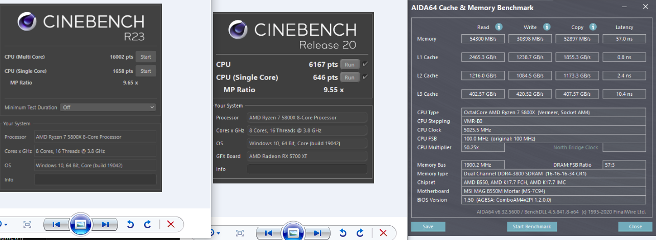Delete image in left photo viewer

click(x=171, y=224)
